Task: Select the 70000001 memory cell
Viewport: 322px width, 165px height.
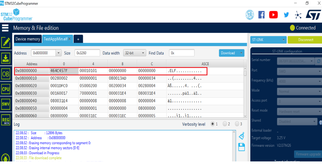Action: [x=93, y=93]
